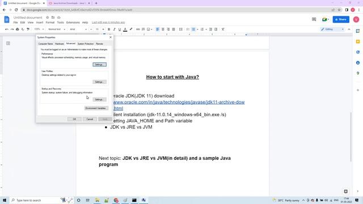Screen dimensions: 363x204
Task: Decrease the font size
Action: point(91,29)
